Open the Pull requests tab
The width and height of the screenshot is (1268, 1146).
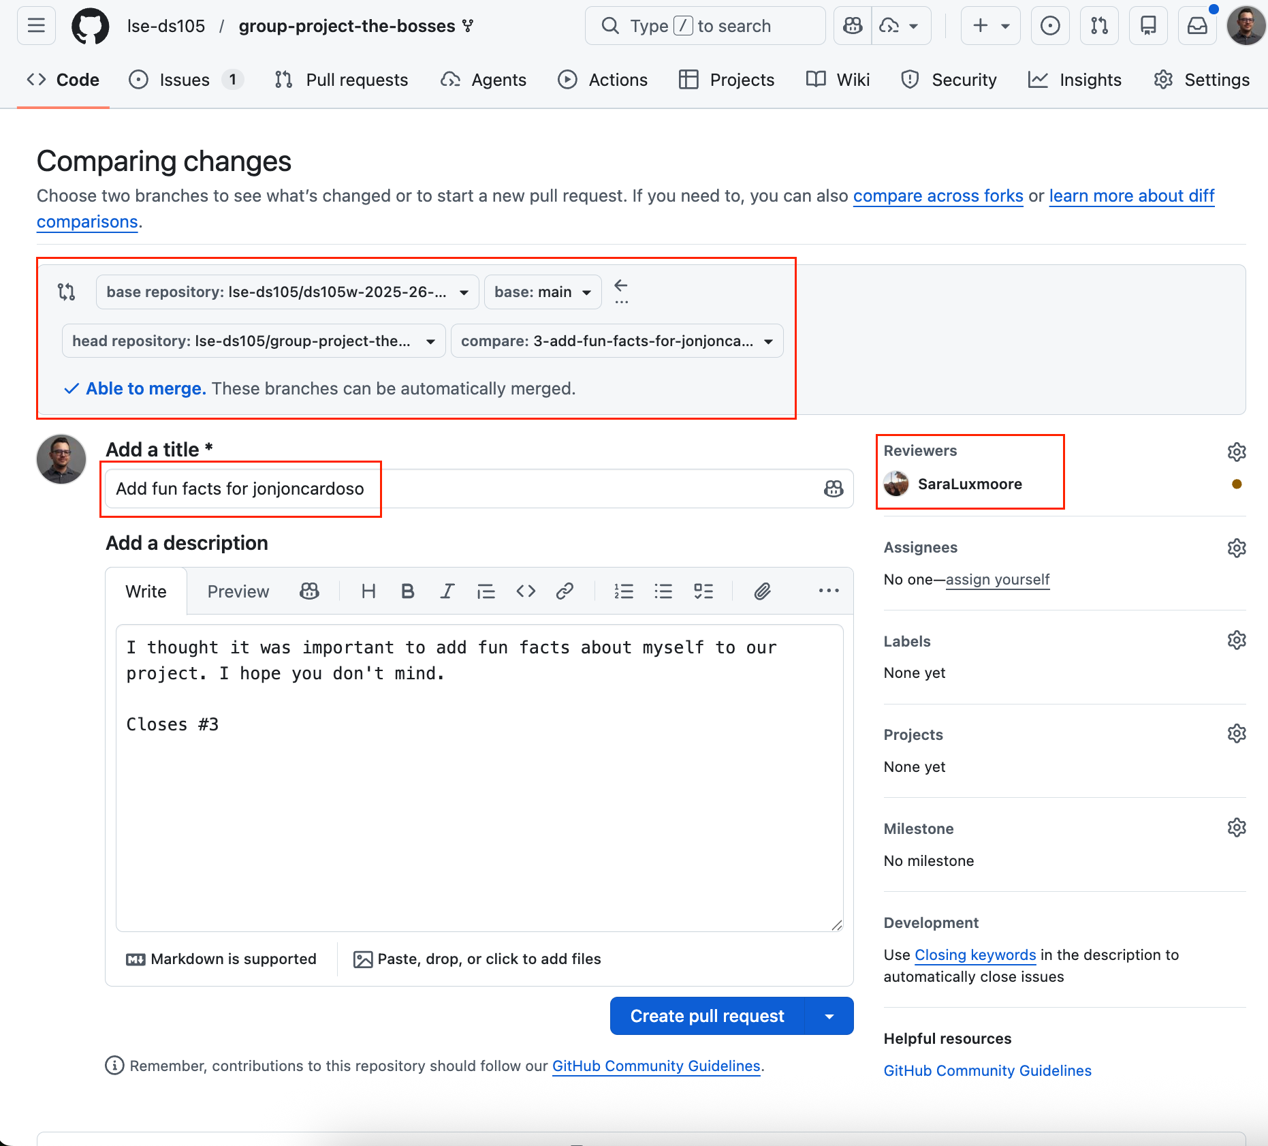342,80
